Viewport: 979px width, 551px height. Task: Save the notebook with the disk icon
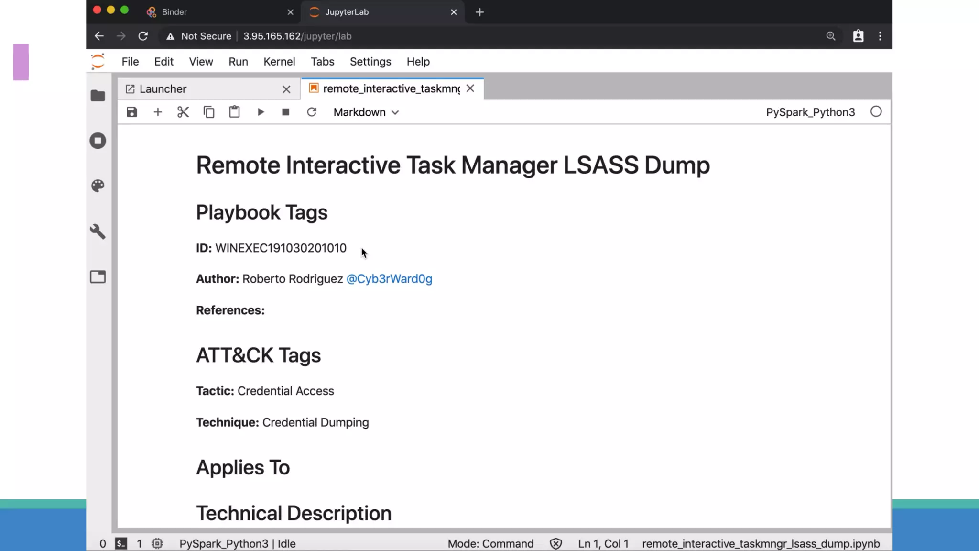(132, 112)
